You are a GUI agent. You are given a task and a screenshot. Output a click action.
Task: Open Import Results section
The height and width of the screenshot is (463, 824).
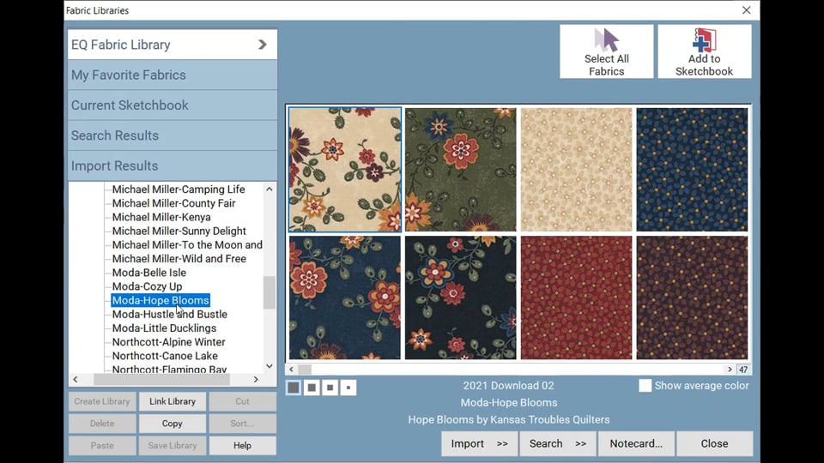[173, 165]
